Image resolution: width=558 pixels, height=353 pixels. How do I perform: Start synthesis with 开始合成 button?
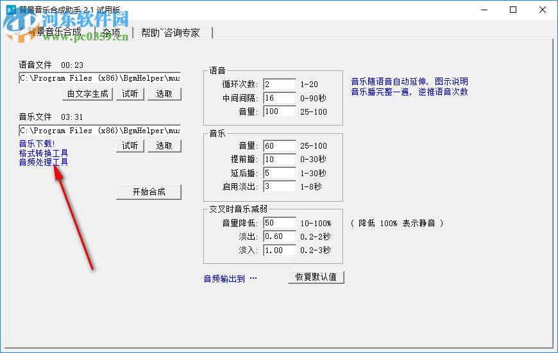click(x=149, y=192)
